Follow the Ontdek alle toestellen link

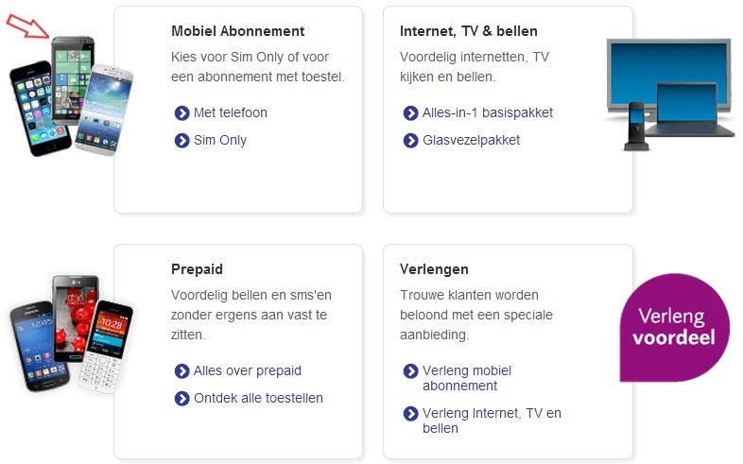[258, 399]
